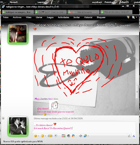Start a Video call

[x=29, y=17]
